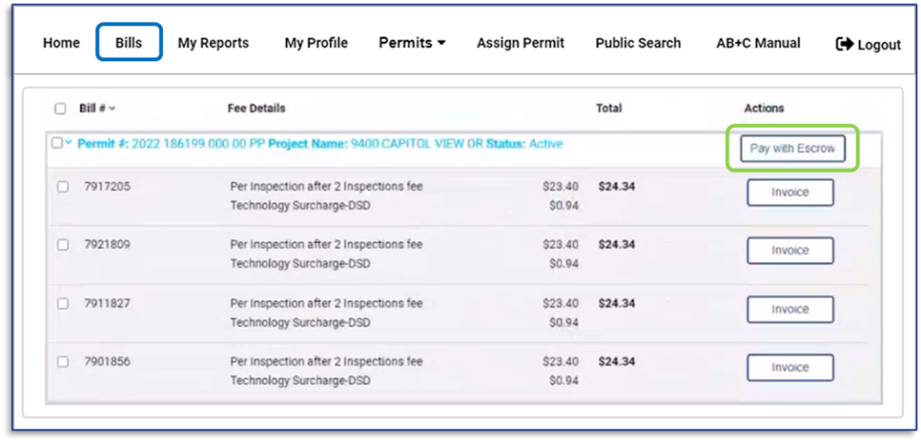Open the Bills tab
Viewport: 921px width, 442px height.
click(x=129, y=42)
